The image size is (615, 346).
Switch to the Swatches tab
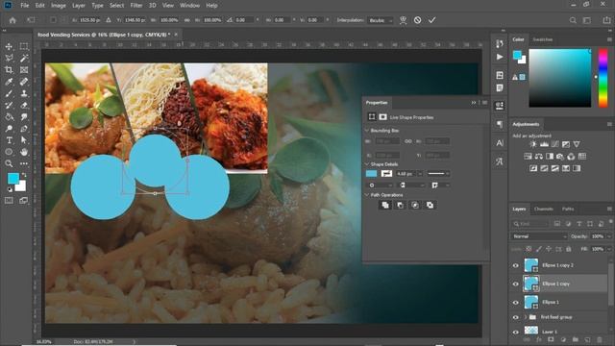542,39
